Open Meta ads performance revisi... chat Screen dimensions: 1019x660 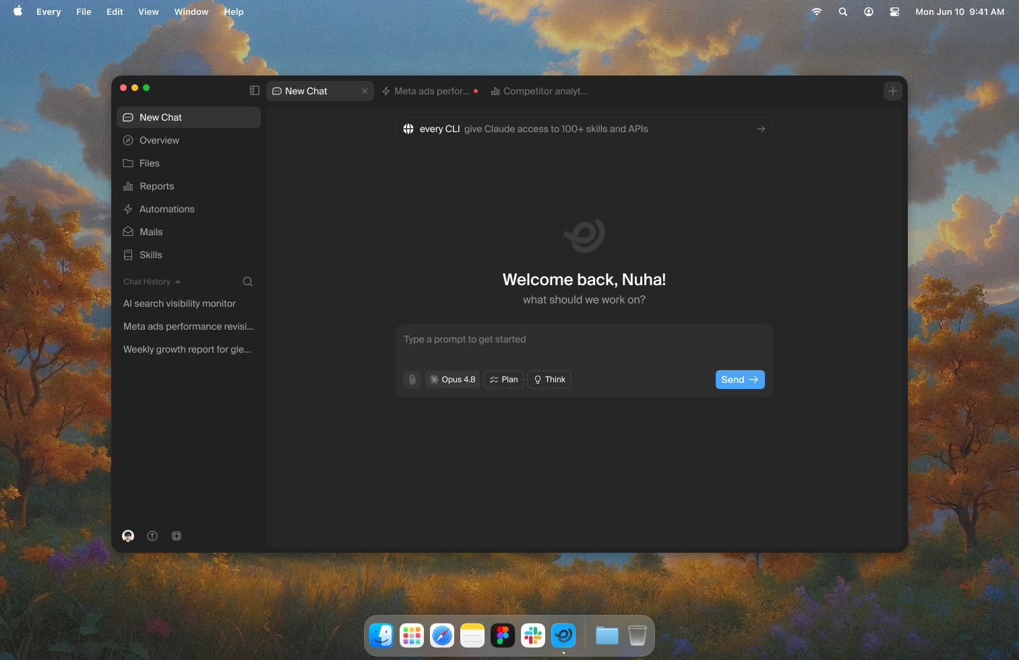tap(189, 326)
